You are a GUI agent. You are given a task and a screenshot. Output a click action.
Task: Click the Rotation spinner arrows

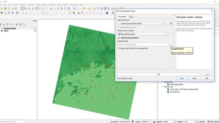195,122
